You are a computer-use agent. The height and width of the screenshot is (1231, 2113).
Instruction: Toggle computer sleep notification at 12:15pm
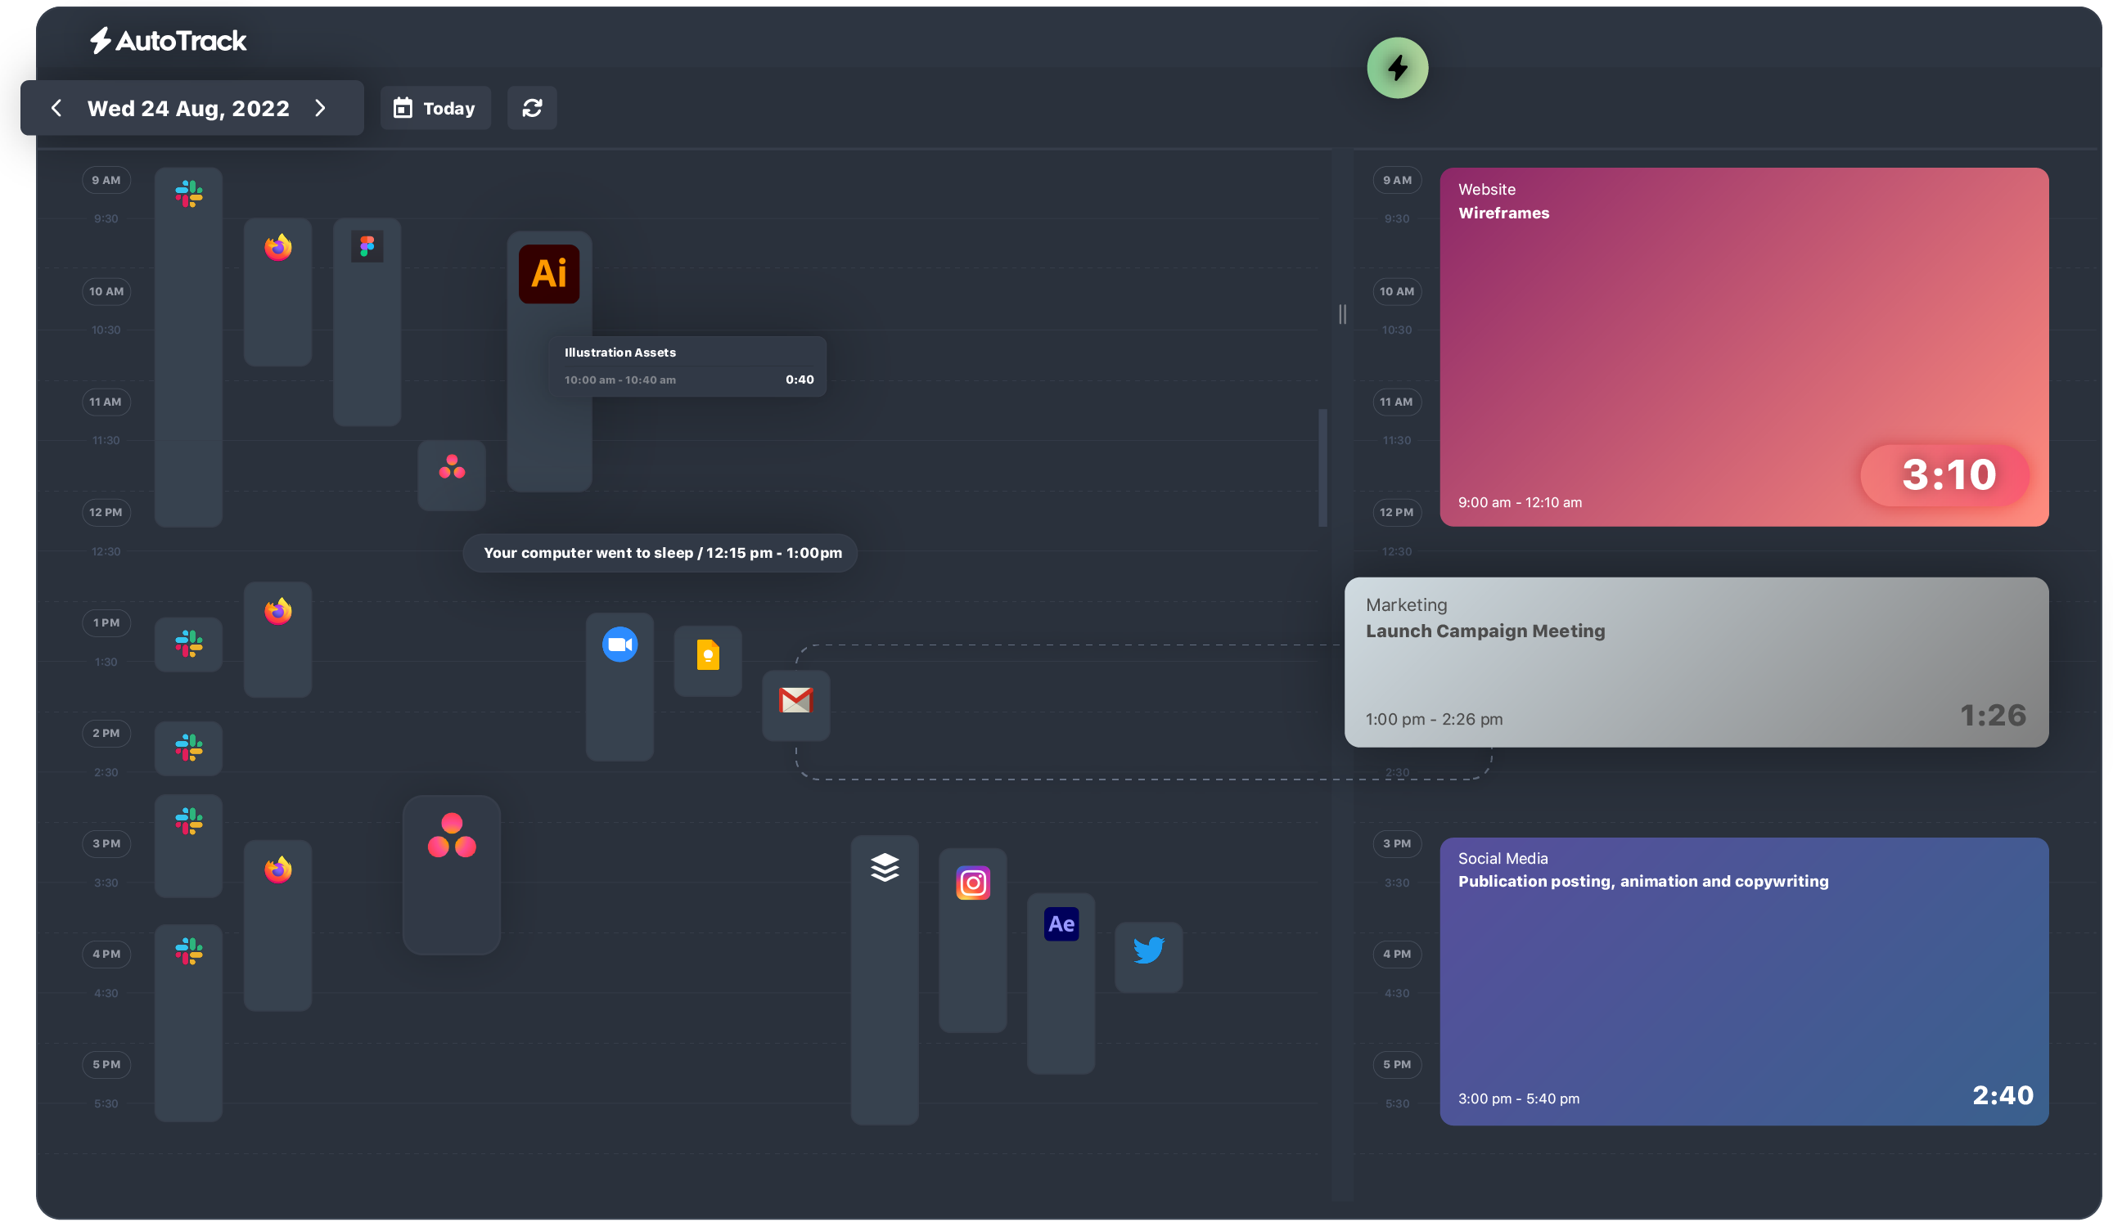tap(663, 552)
